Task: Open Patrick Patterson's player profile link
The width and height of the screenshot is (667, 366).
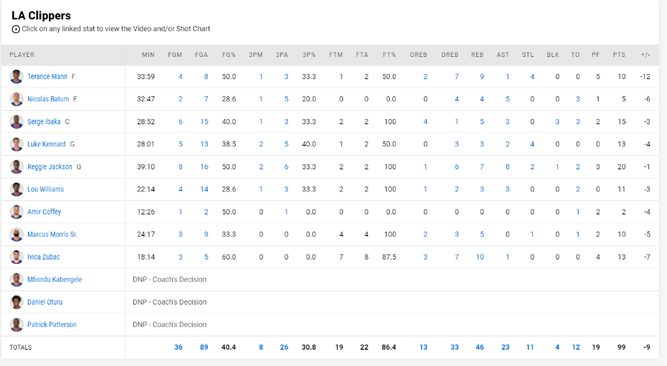Action: click(52, 325)
